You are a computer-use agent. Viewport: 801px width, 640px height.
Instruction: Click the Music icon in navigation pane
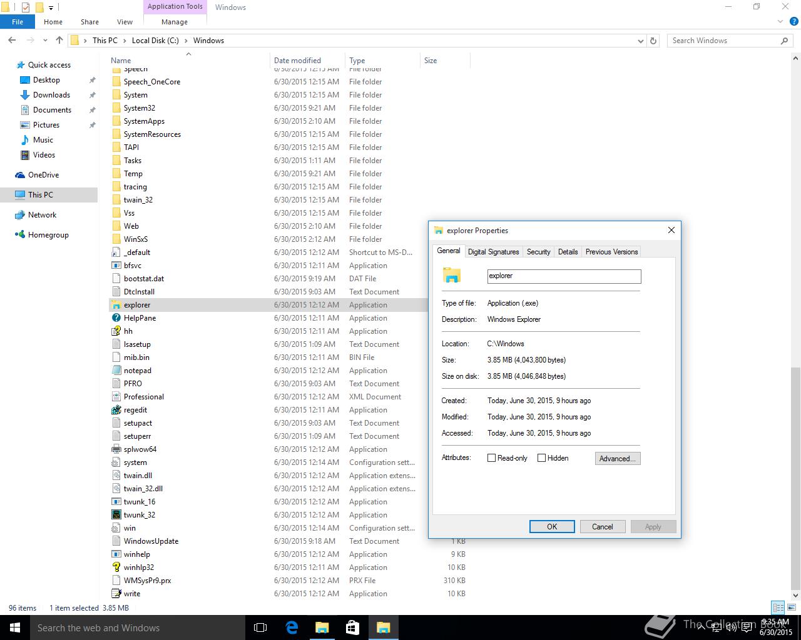(x=25, y=140)
